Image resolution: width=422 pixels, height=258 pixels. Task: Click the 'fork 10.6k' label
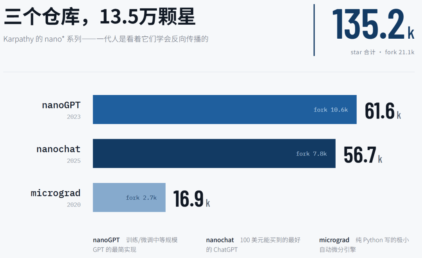coord(331,110)
